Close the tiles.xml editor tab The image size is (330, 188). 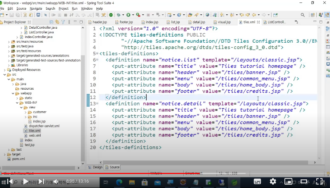coord(259,22)
